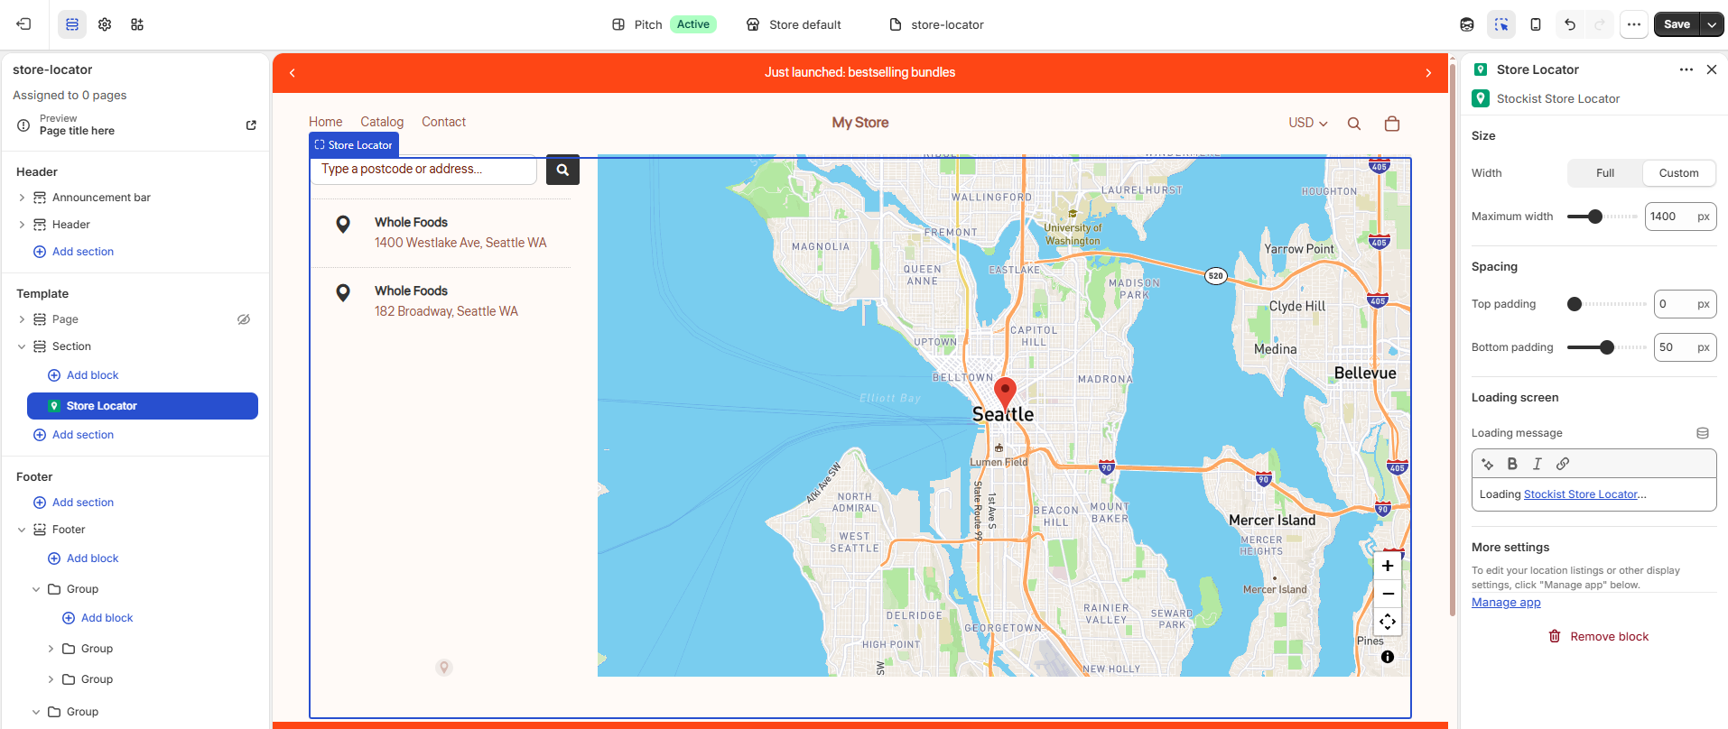Click the red Seattle map pin
Image resolution: width=1728 pixels, height=729 pixels.
pos(1005,393)
